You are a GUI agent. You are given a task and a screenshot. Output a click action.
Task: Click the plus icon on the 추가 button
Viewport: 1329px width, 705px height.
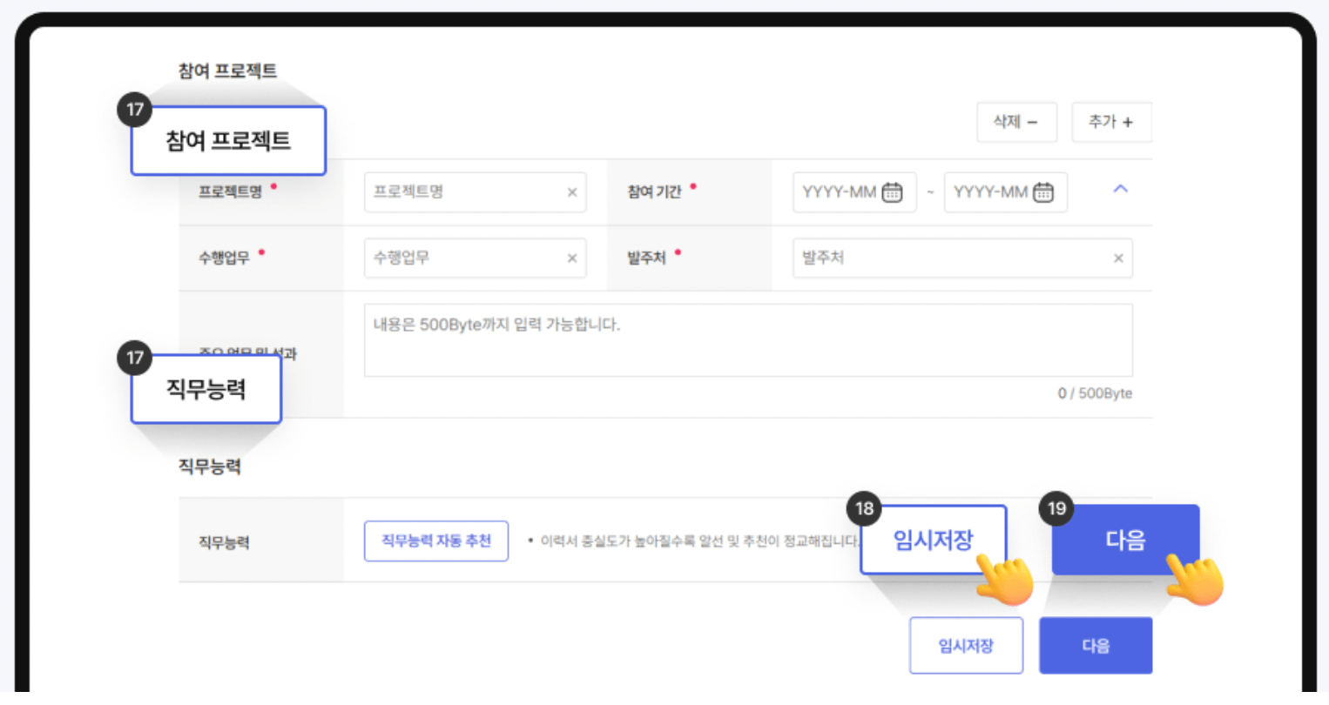click(x=1126, y=122)
